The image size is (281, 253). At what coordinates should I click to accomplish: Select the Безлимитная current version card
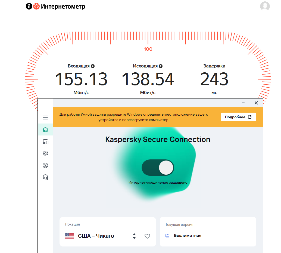point(208,232)
